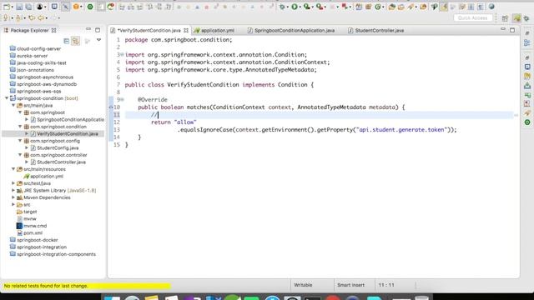
Task: Maximize the editor area
Action: (512, 30)
